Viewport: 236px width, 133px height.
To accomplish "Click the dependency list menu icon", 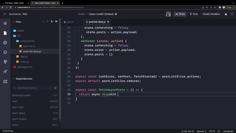I will [x=55, y=88].
